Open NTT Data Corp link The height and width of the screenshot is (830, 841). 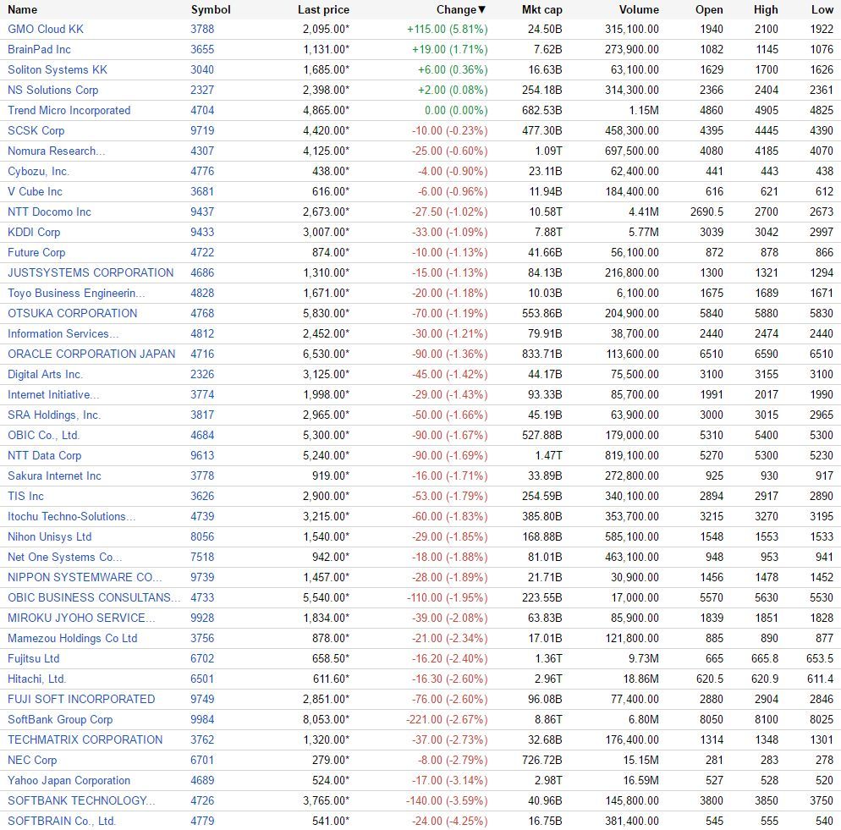(45, 456)
